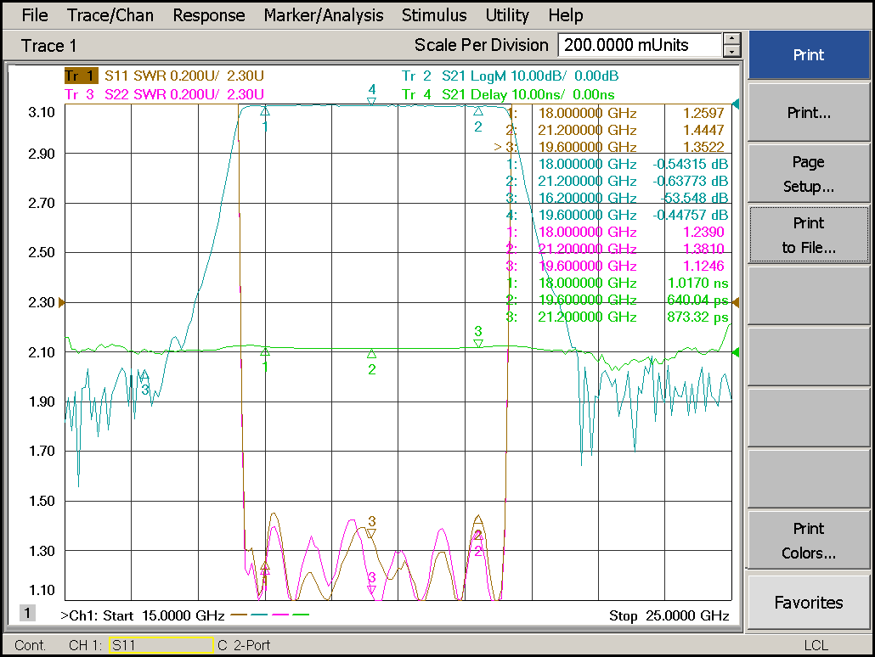This screenshot has height=657, width=875.
Task: Click marker 4 on the teal S21 trace
Action: [x=371, y=100]
